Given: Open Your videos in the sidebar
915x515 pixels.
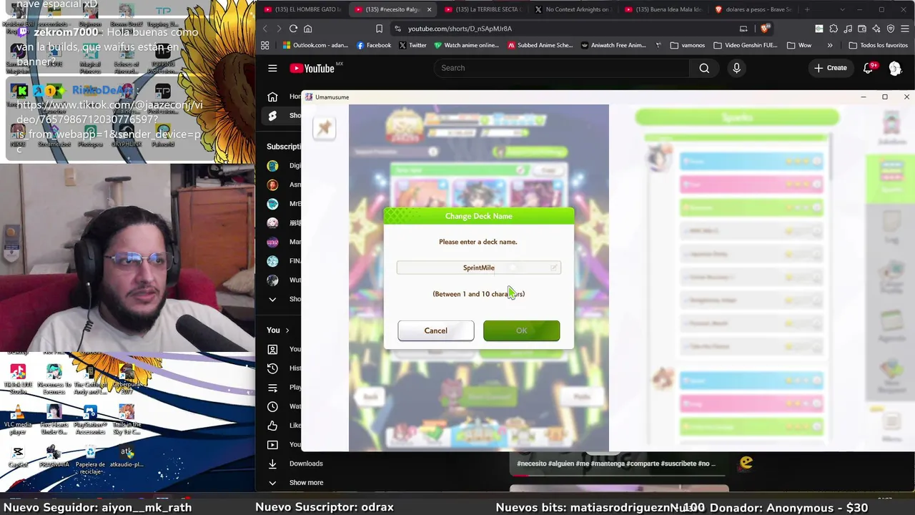Looking at the screenshot, I should tap(284, 444).
